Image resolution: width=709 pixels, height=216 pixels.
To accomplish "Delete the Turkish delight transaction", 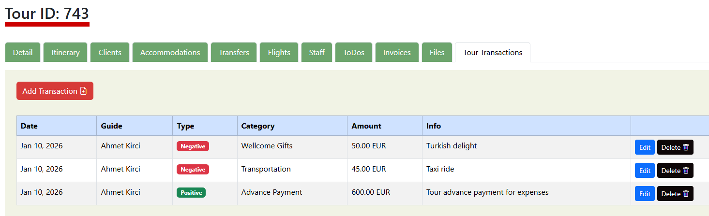I will tap(675, 147).
